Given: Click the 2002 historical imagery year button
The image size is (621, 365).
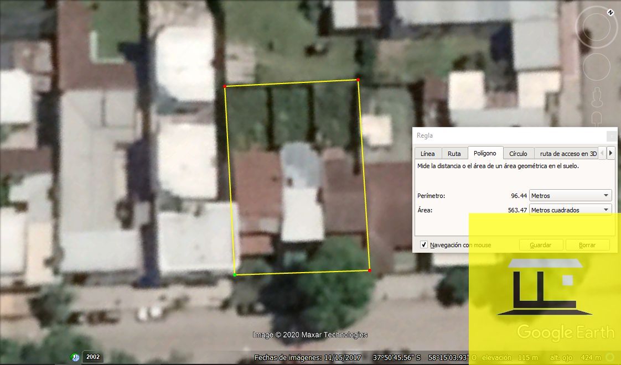Looking at the screenshot, I should [x=93, y=357].
